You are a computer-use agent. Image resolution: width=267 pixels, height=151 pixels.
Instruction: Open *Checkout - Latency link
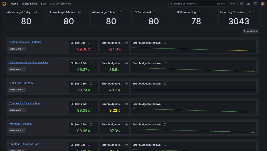click(x=21, y=83)
